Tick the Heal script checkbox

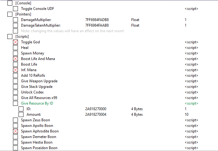coord(15,48)
